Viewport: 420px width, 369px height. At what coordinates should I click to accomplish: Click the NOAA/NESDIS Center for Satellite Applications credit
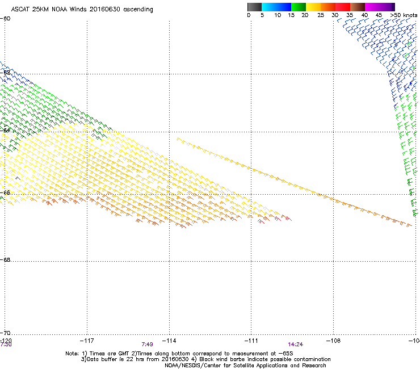pos(245,366)
